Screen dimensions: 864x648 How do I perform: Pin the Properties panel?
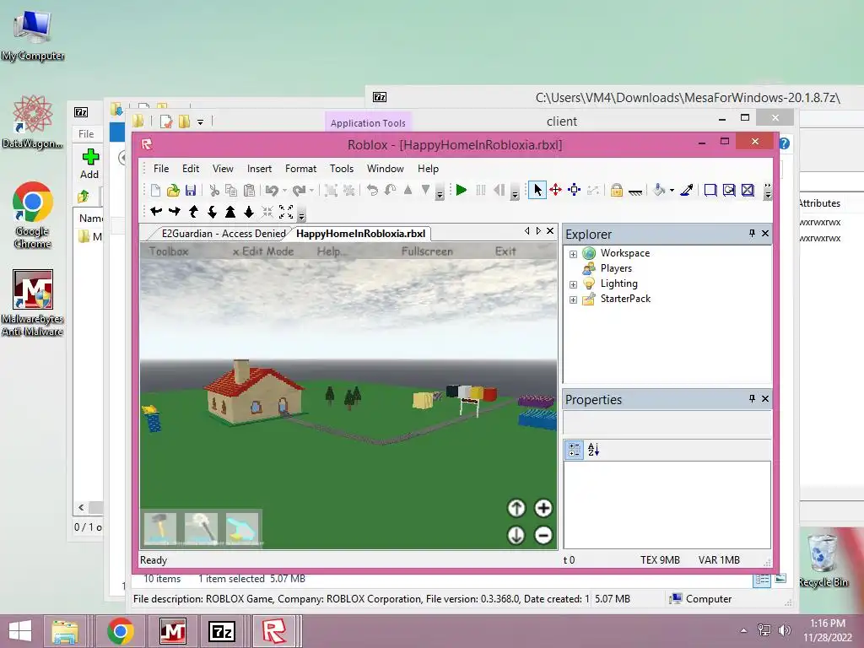[752, 398]
